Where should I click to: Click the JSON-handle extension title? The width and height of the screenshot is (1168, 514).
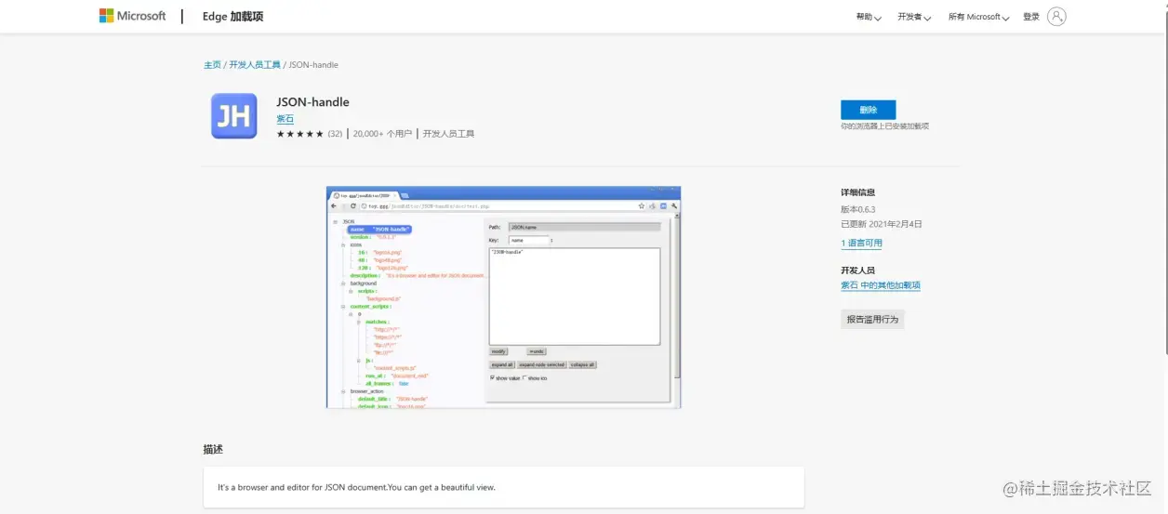[312, 102]
